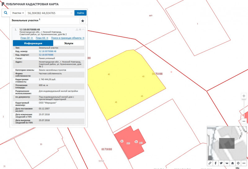Screen dimensions: 248x169
Task: Click the coordinates search input field
Action: point(48,13)
